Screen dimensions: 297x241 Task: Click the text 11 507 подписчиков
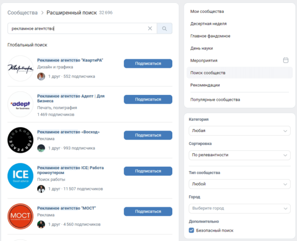[83, 189]
